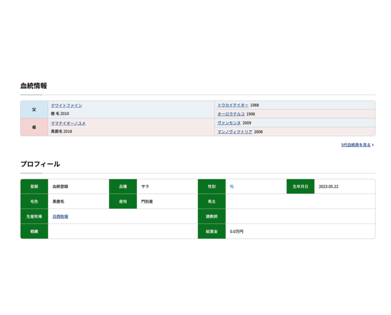This screenshot has width=391, height=315.
Task: Follow the トウカイテイオー link
Action: [233, 105]
